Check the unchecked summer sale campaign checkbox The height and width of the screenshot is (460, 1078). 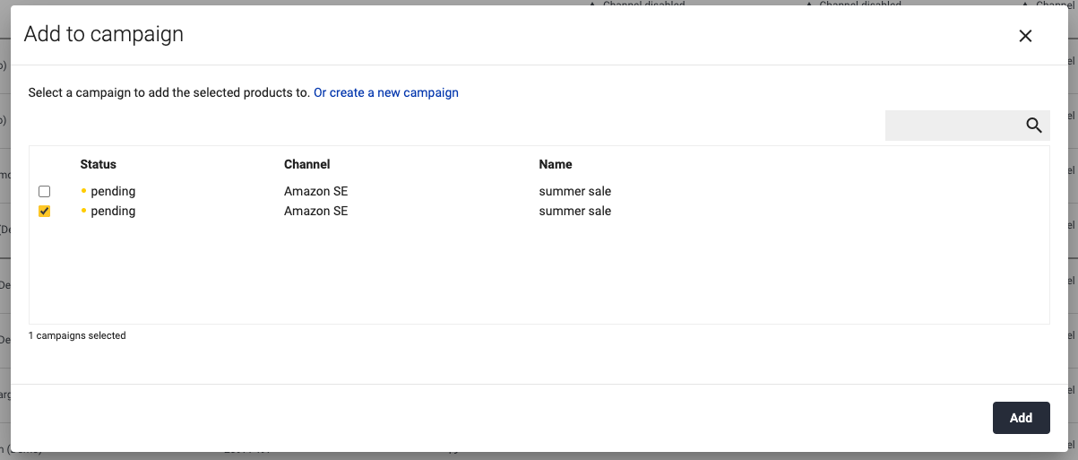(x=44, y=192)
